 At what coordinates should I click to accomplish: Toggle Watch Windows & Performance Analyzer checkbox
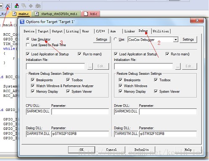click(33, 86)
